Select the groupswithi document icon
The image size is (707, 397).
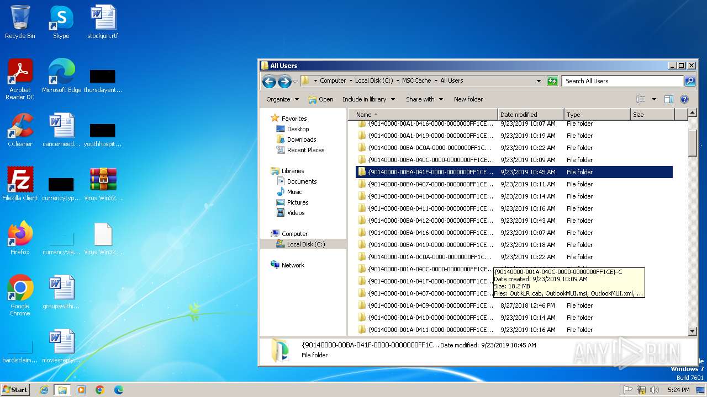tap(61, 292)
